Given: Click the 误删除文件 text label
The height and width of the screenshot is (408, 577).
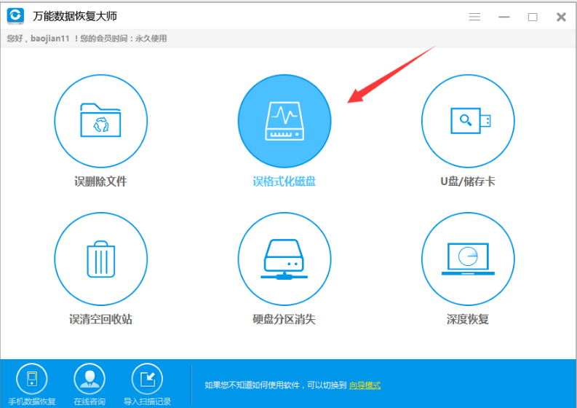Looking at the screenshot, I should click(x=100, y=181).
